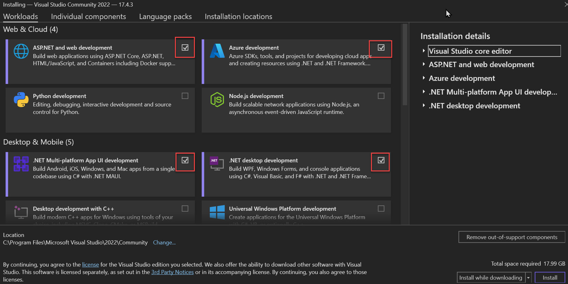Screen dimensions: 568x284
Task: Click the workloads list vertical scrollbar
Action: [x=405, y=64]
